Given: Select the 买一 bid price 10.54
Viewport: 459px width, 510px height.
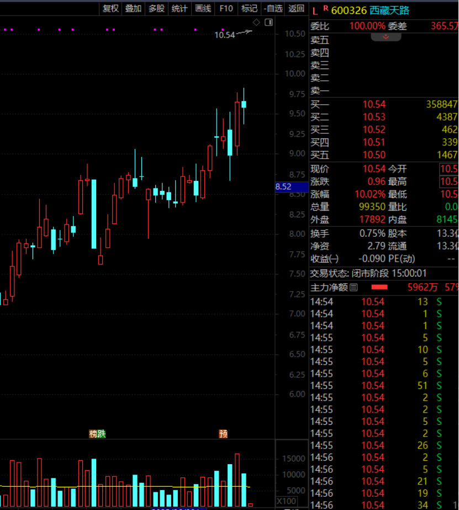Looking at the screenshot, I should pos(374,104).
